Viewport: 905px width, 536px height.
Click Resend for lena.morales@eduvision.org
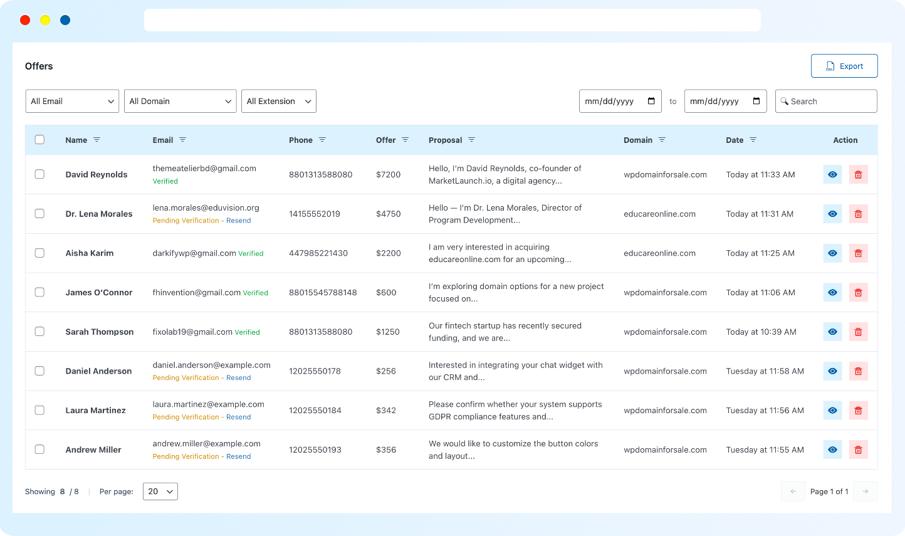coord(238,221)
